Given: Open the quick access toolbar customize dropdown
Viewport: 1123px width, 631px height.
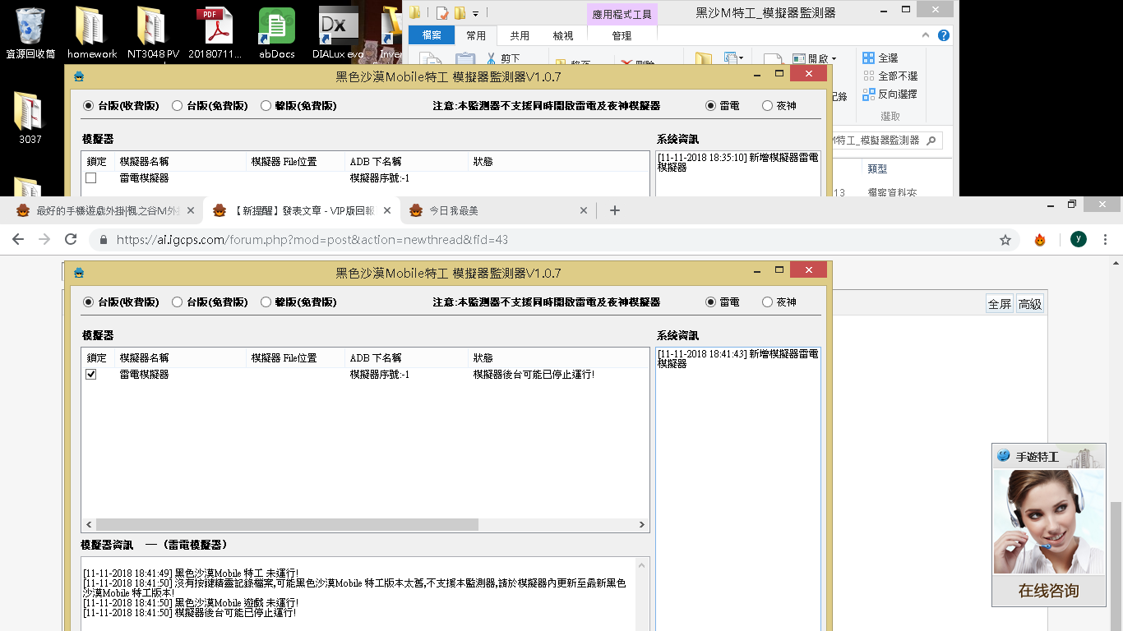Looking at the screenshot, I should click(475, 12).
